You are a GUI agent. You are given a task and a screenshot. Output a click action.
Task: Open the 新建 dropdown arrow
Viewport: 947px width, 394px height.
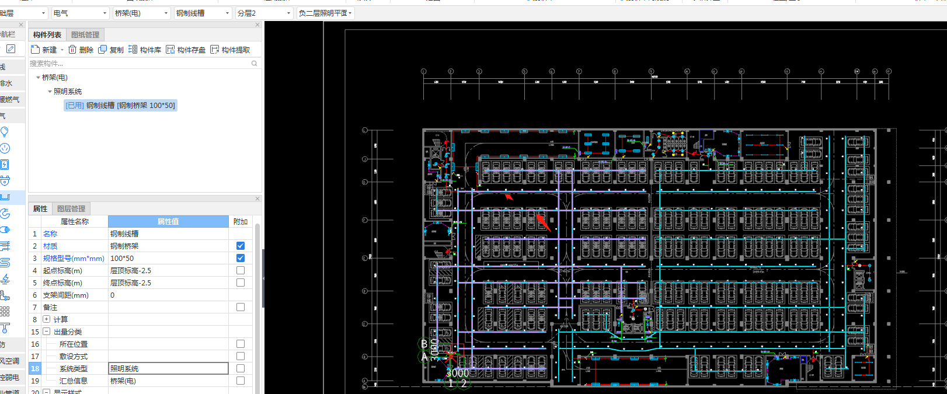tap(62, 50)
